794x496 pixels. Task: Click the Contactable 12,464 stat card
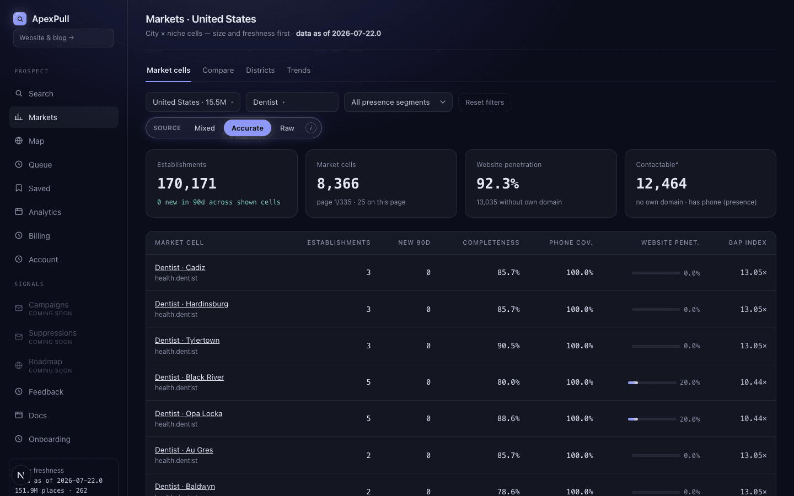click(700, 184)
